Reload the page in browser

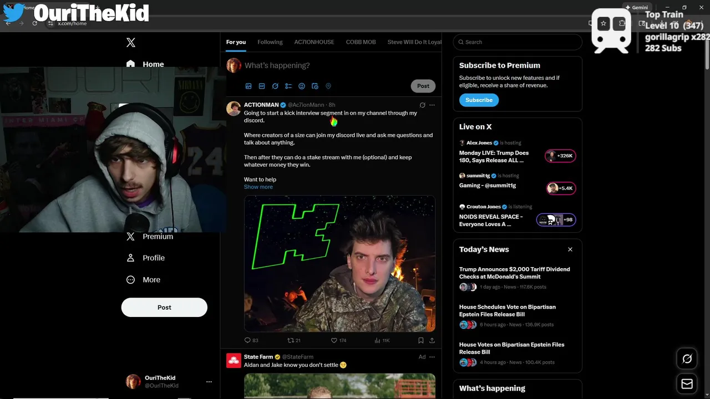pyautogui.click(x=35, y=23)
